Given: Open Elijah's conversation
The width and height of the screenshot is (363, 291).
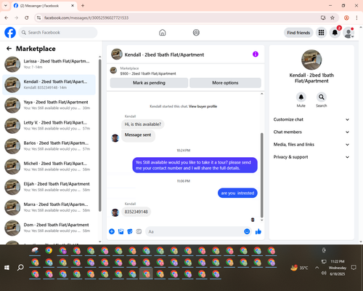Looking at the screenshot, I should point(49,187).
